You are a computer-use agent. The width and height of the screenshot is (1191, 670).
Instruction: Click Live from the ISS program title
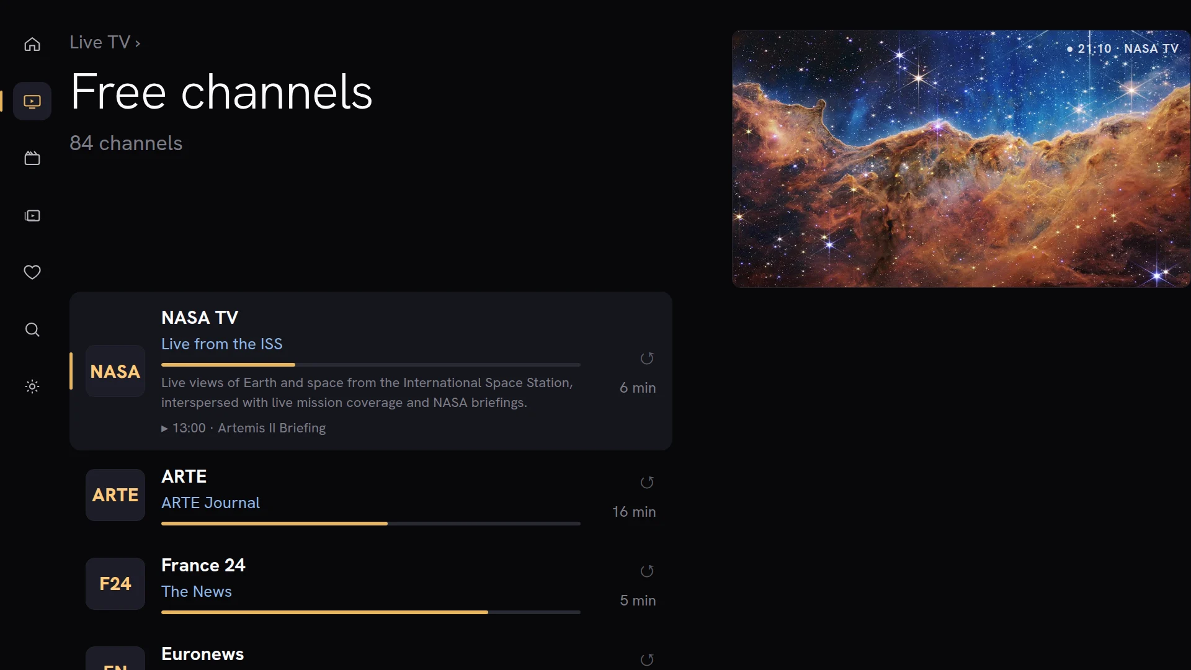point(222,344)
